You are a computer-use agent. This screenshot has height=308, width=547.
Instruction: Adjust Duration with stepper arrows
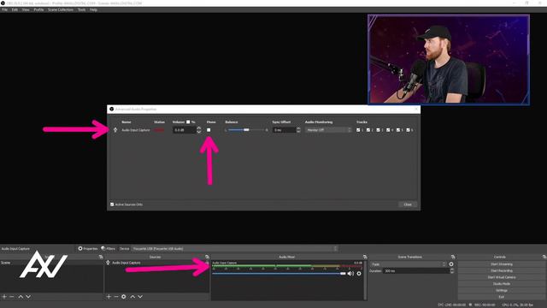coord(452,271)
